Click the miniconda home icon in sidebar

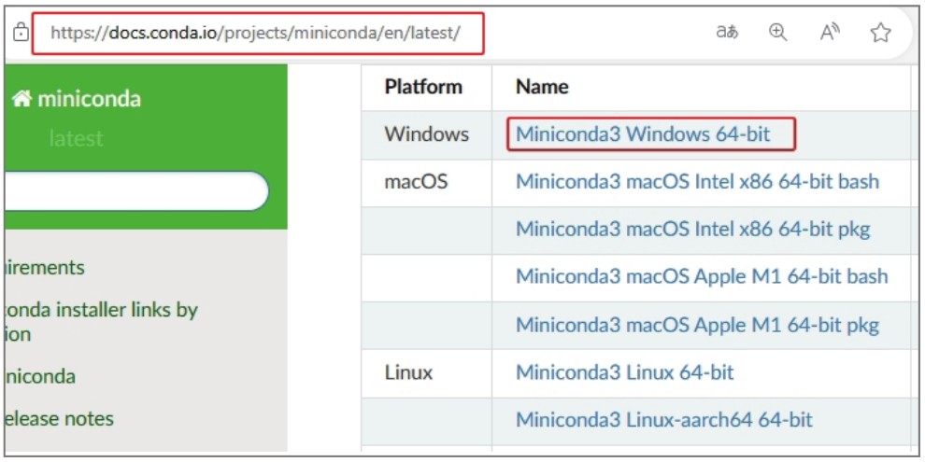21,99
